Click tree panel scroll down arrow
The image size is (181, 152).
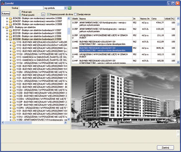(69, 119)
